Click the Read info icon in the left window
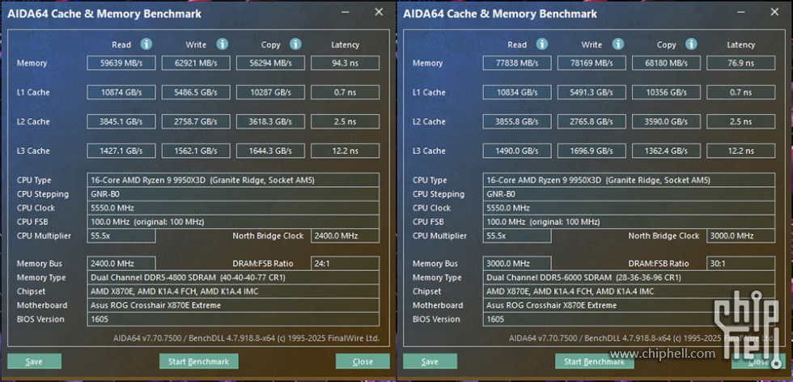793x382 pixels. tap(146, 45)
